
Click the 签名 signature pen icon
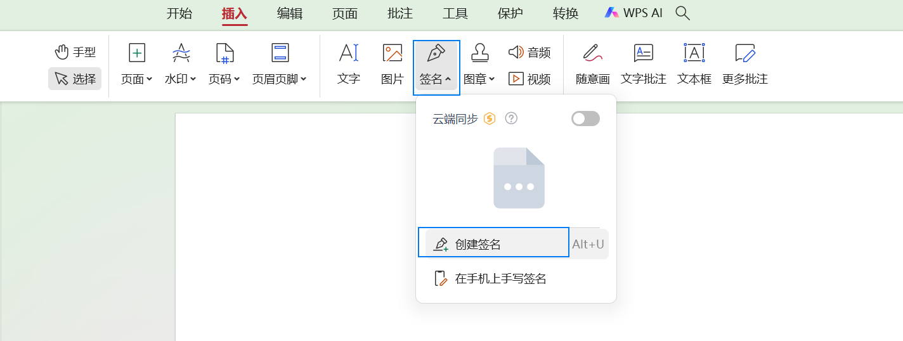(436, 53)
